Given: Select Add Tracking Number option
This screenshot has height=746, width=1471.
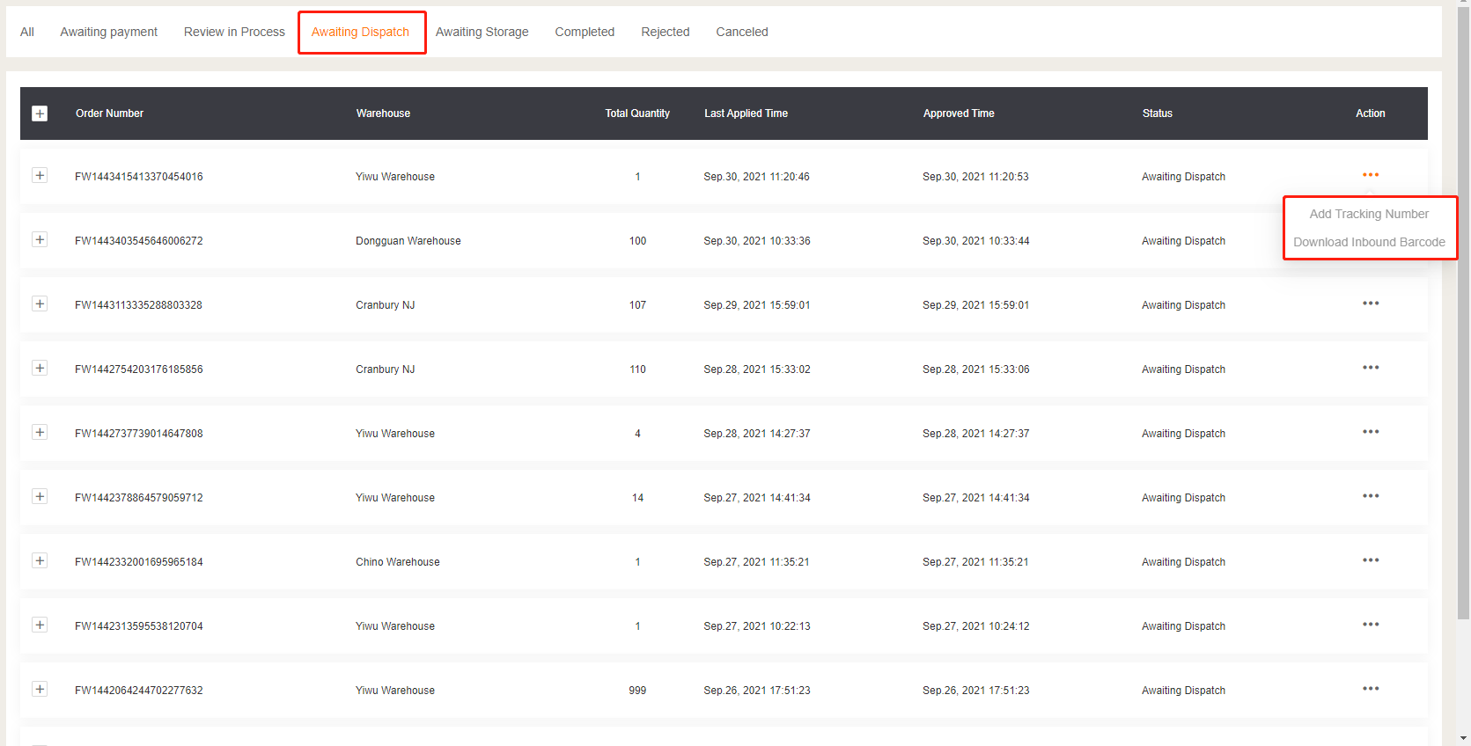Looking at the screenshot, I should pos(1369,214).
